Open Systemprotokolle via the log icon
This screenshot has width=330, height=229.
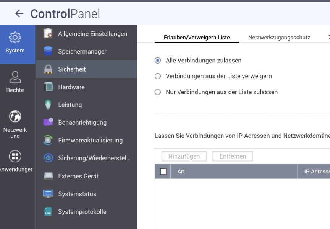click(48, 211)
